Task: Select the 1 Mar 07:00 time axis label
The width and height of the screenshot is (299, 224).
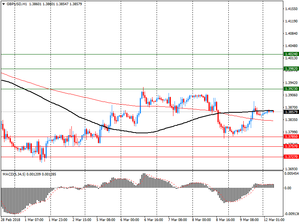Action: pyautogui.click(x=34, y=220)
